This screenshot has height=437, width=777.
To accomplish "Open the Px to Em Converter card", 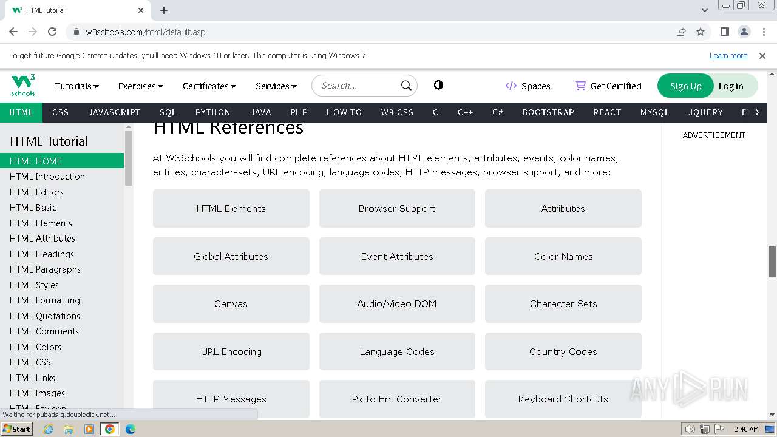I will tap(397, 399).
